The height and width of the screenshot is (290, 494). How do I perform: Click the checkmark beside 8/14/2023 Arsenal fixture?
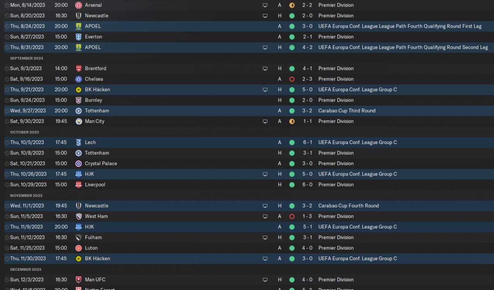coord(7,5)
